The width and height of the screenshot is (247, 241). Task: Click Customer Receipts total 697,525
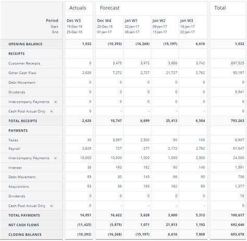238,63
